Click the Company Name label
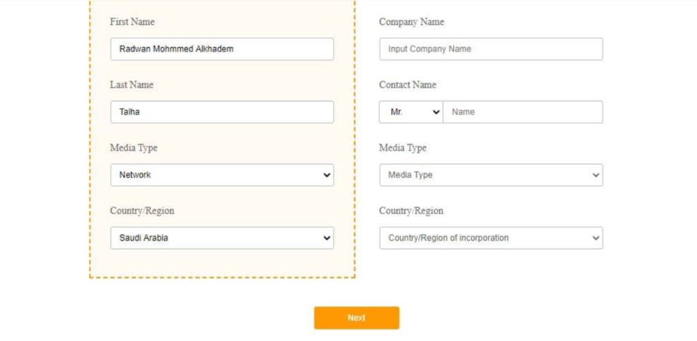 411,22
